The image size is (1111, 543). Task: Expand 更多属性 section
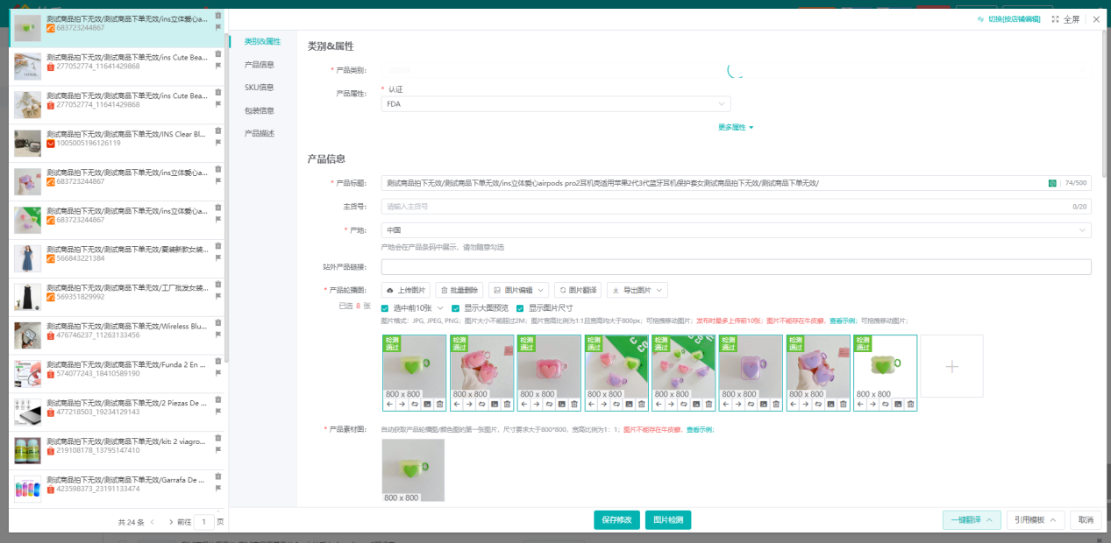coord(736,127)
